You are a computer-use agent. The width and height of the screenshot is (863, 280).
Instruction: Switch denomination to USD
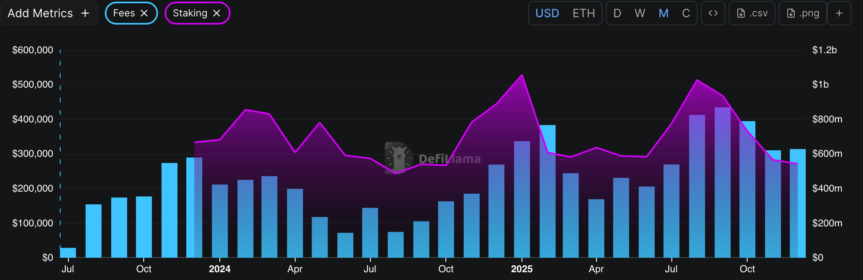pyautogui.click(x=547, y=13)
